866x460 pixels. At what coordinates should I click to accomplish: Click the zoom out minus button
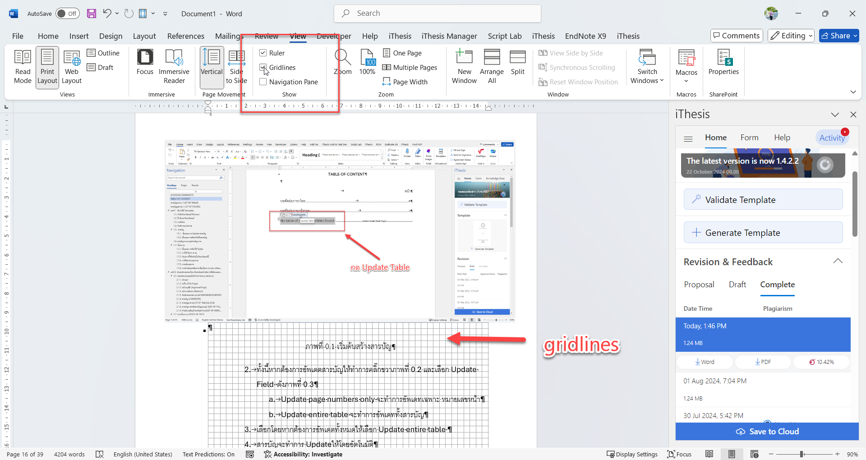[x=771, y=454]
